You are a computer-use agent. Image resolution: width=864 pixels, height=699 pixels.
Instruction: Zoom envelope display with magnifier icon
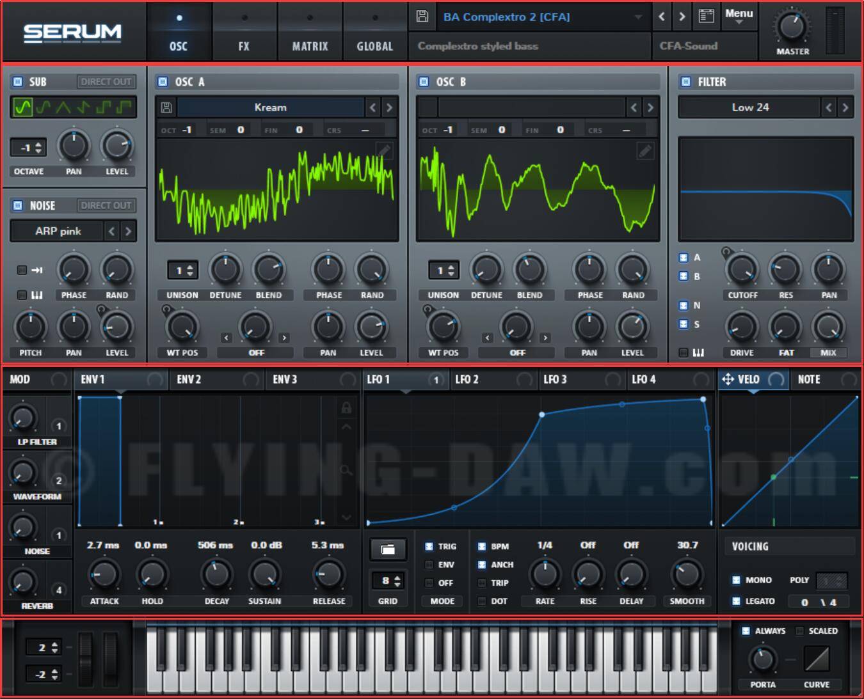[x=346, y=471]
